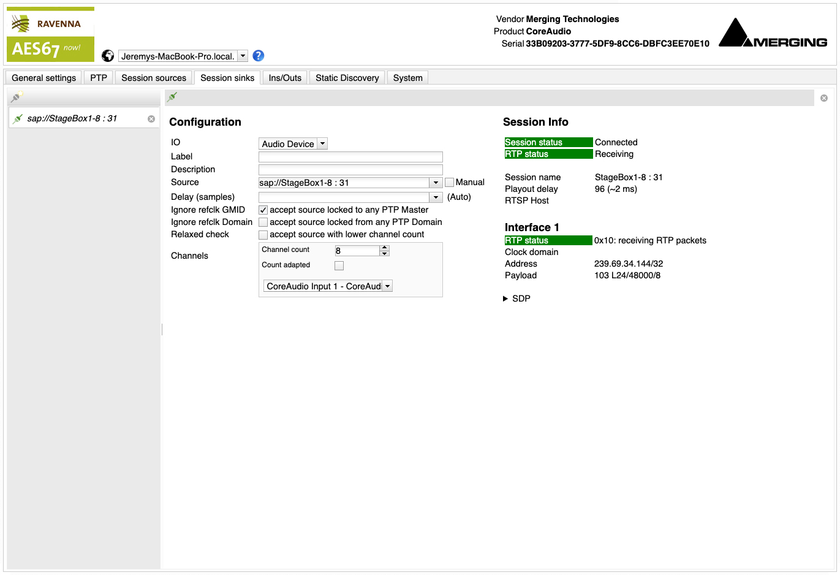
Task: Click the plug icon in the configuration header
Action: 172,97
